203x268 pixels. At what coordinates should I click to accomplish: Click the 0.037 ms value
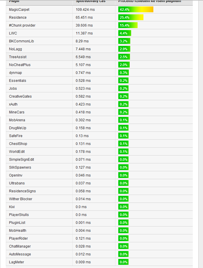83,183
